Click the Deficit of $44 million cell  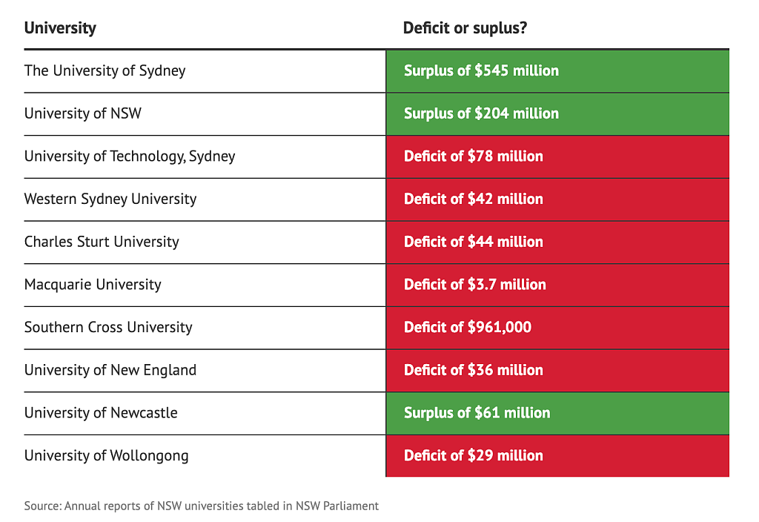[557, 242]
